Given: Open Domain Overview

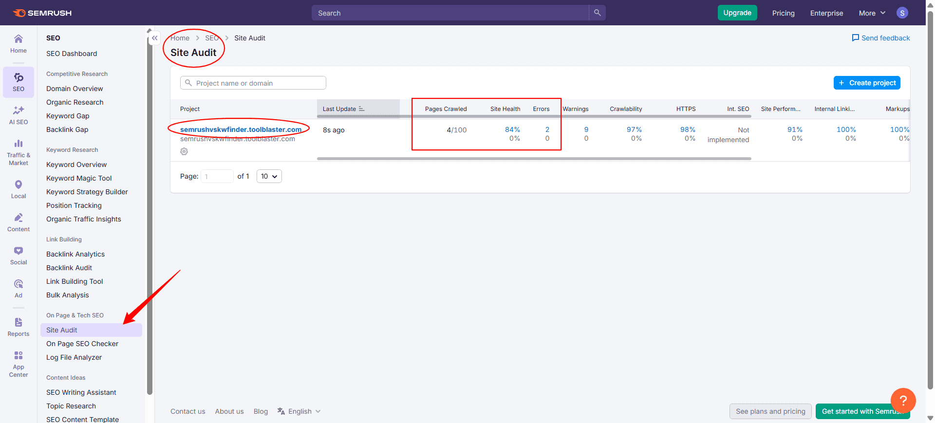Looking at the screenshot, I should tap(75, 89).
